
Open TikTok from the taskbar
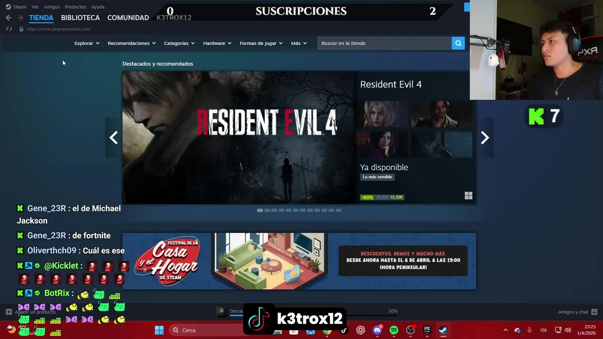click(343, 331)
